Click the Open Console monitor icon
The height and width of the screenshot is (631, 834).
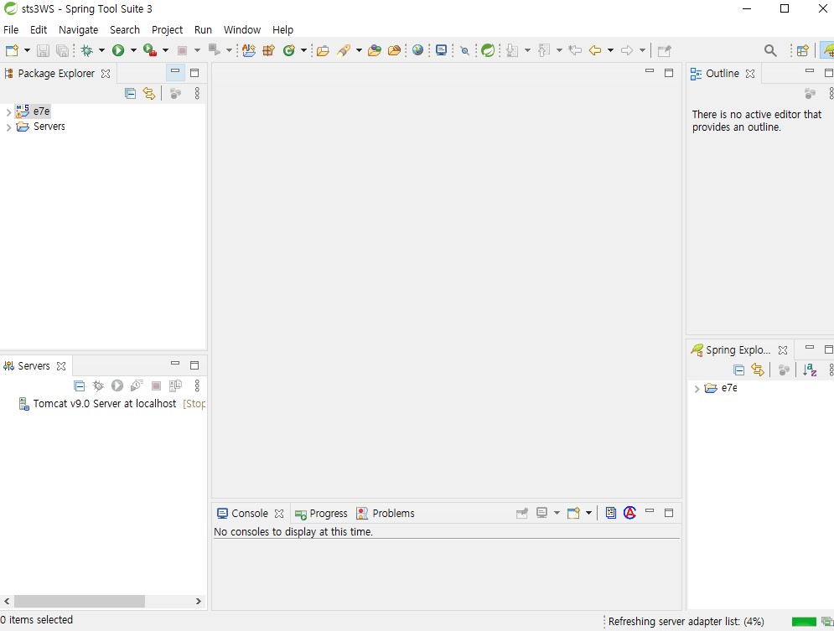441,50
